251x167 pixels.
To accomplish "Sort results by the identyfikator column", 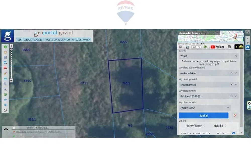I will tap(204, 126).
